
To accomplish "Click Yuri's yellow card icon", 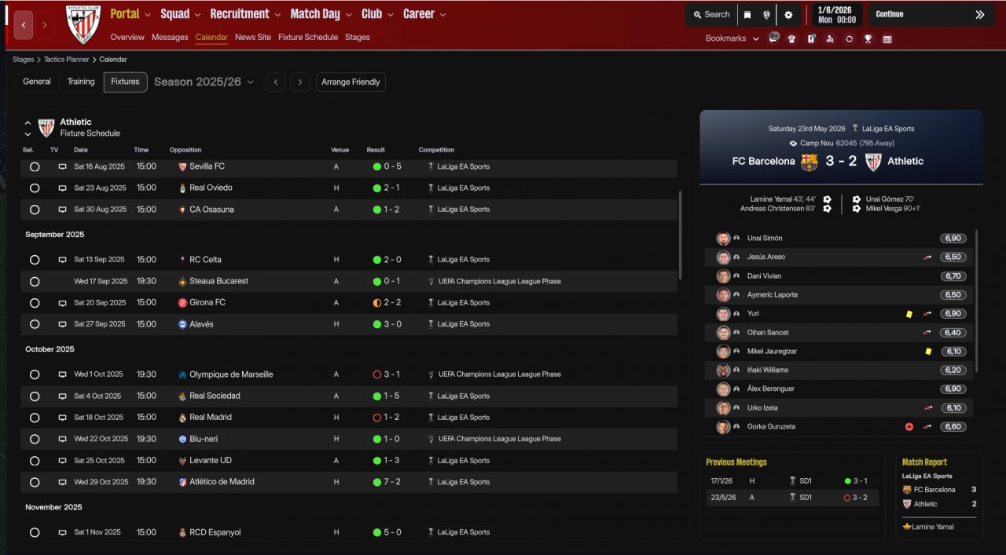I will click(909, 314).
